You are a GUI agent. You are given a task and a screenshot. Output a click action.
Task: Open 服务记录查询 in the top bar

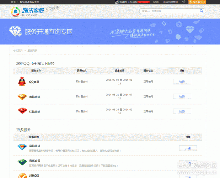click(171, 2)
